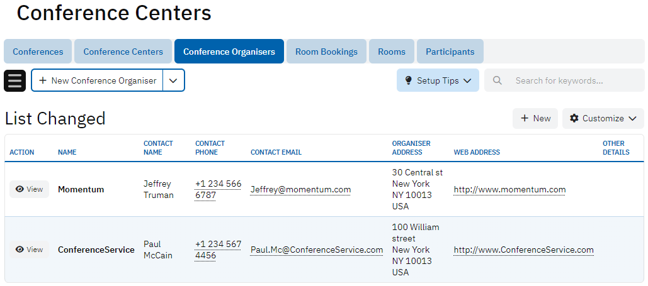Open the Customize dropdown menu
Viewport: 648px width, 286px height.
pyautogui.click(x=633, y=118)
